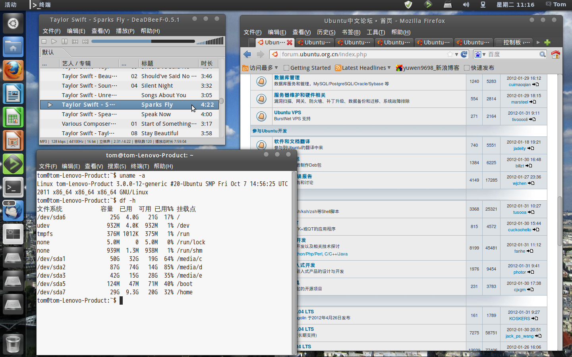Open the 软件和文档翻译 forum link
Screen dimensions: 572x357
click(x=292, y=142)
